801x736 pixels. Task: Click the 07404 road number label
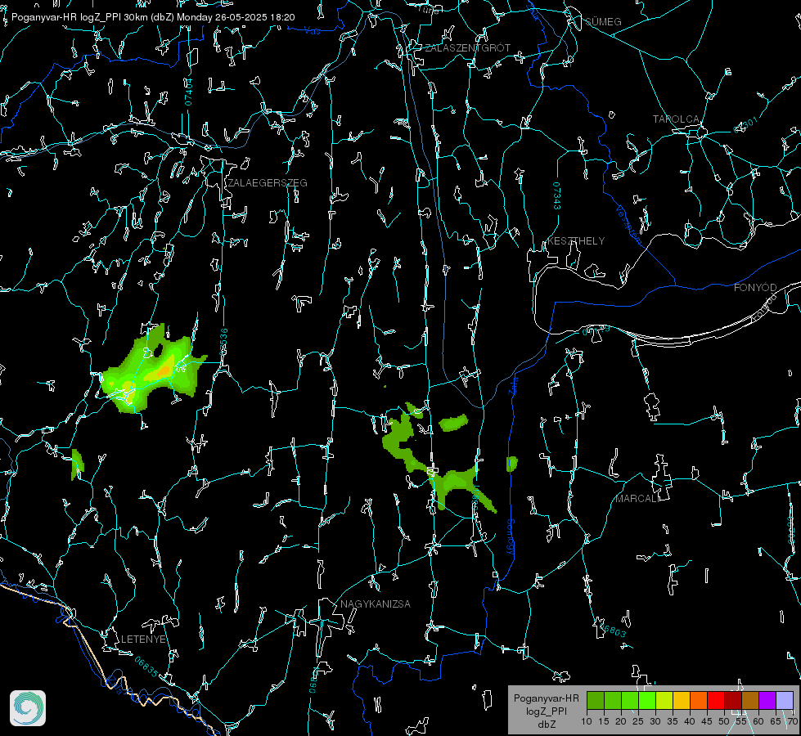click(188, 92)
